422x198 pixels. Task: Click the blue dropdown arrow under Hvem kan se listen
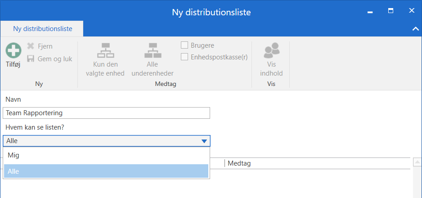click(204, 141)
